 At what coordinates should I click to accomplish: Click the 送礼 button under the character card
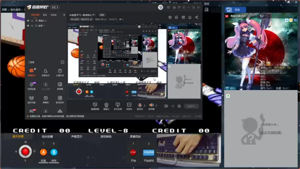pos(231,88)
